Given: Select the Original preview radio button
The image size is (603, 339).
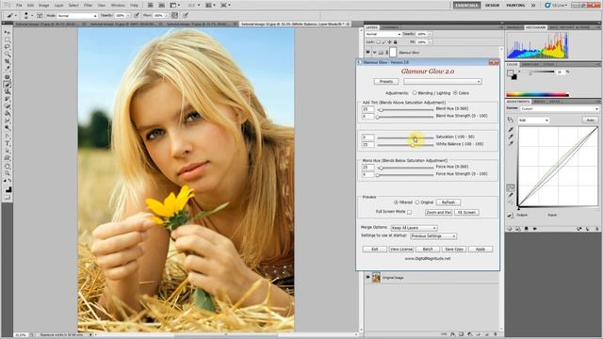Looking at the screenshot, I should coord(417,202).
